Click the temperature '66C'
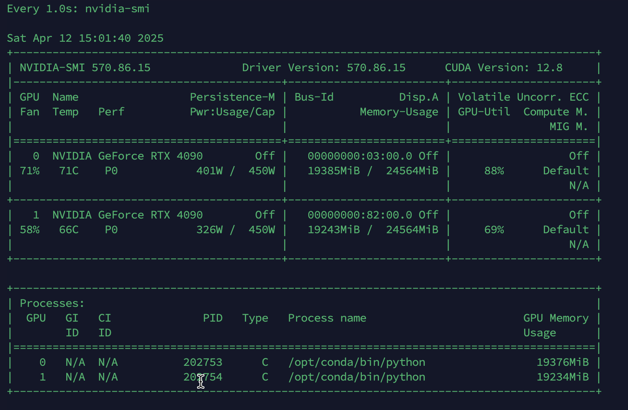628x410 pixels. 69,230
